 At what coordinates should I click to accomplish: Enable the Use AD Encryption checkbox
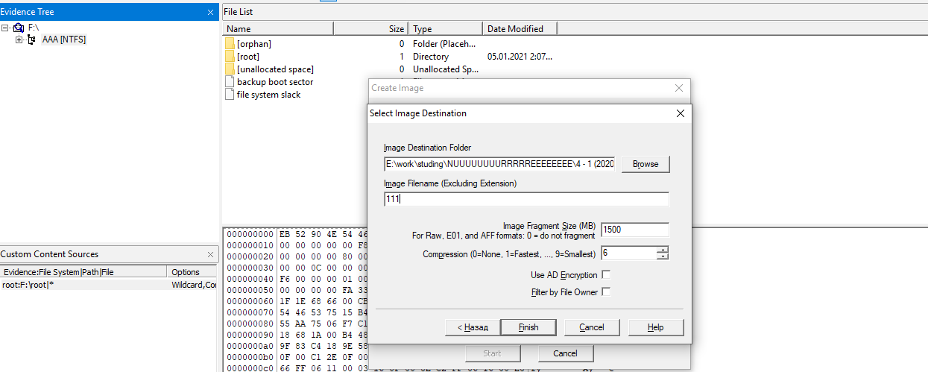pos(606,275)
